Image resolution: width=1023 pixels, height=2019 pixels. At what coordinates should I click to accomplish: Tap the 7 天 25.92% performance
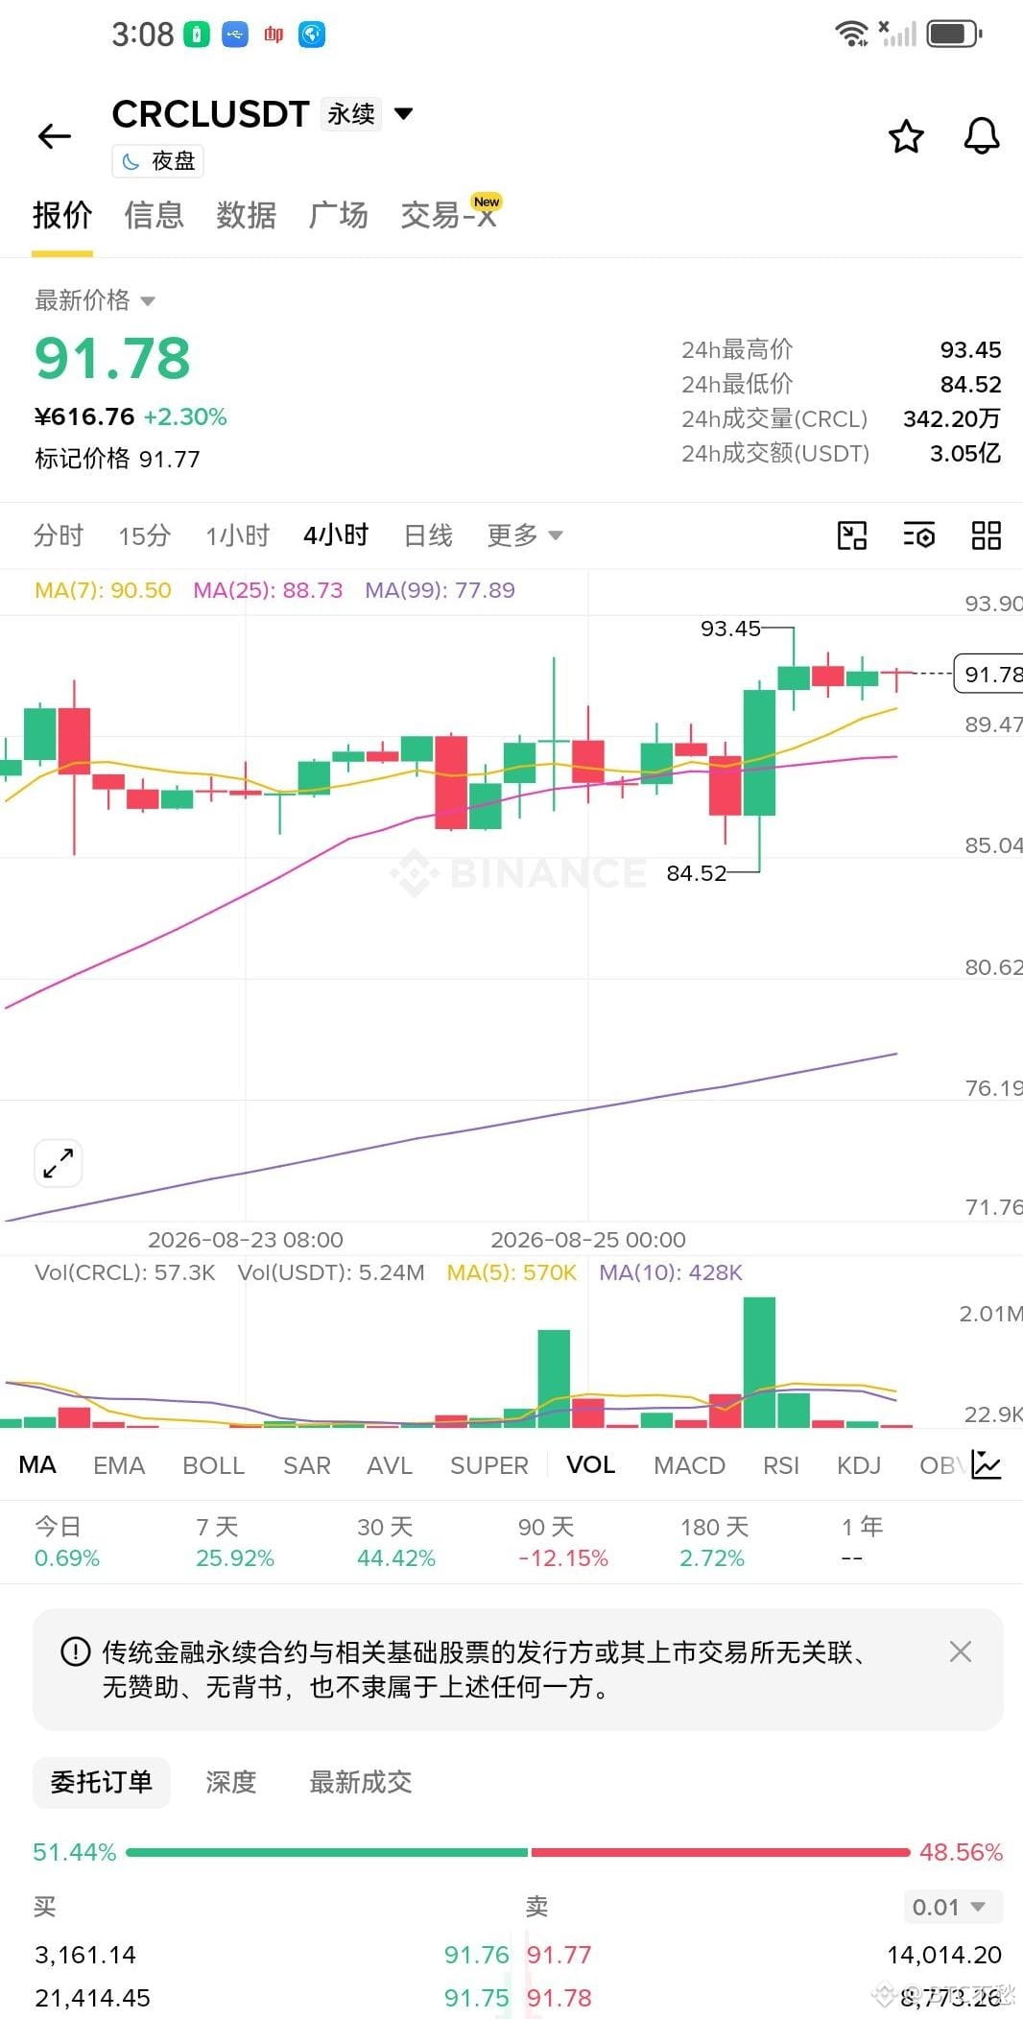[x=235, y=1542]
